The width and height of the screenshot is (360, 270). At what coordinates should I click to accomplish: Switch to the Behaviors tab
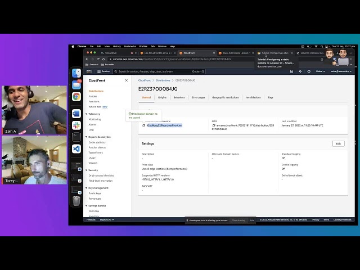179,97
